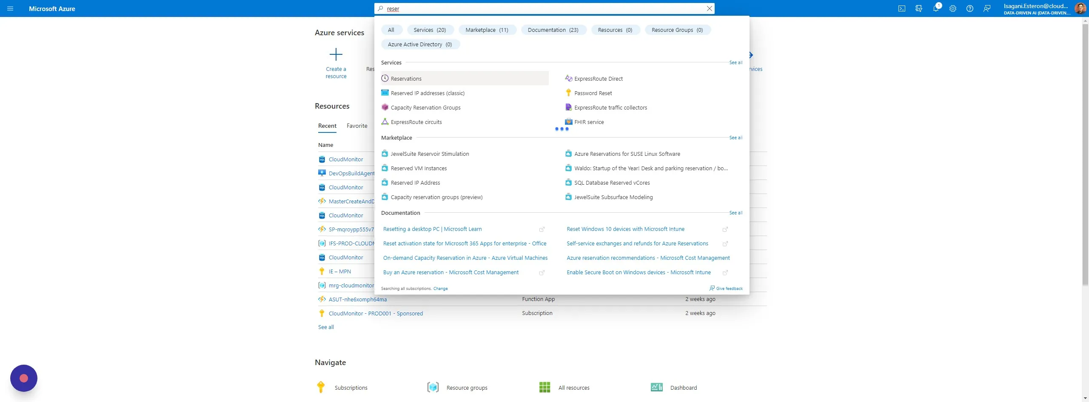Image resolution: width=1089 pixels, height=402 pixels.
Task: Filter results by Marketplace (11)
Action: coord(487,30)
